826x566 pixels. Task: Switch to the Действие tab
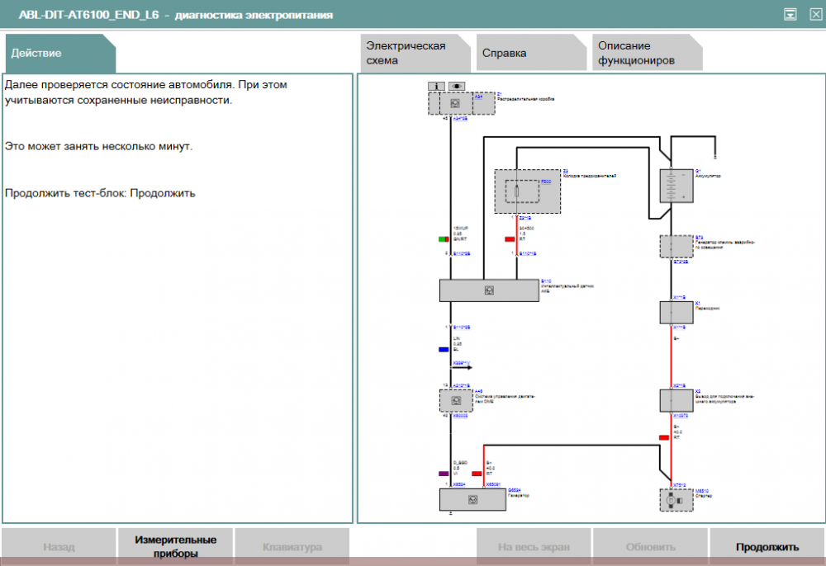click(x=59, y=54)
